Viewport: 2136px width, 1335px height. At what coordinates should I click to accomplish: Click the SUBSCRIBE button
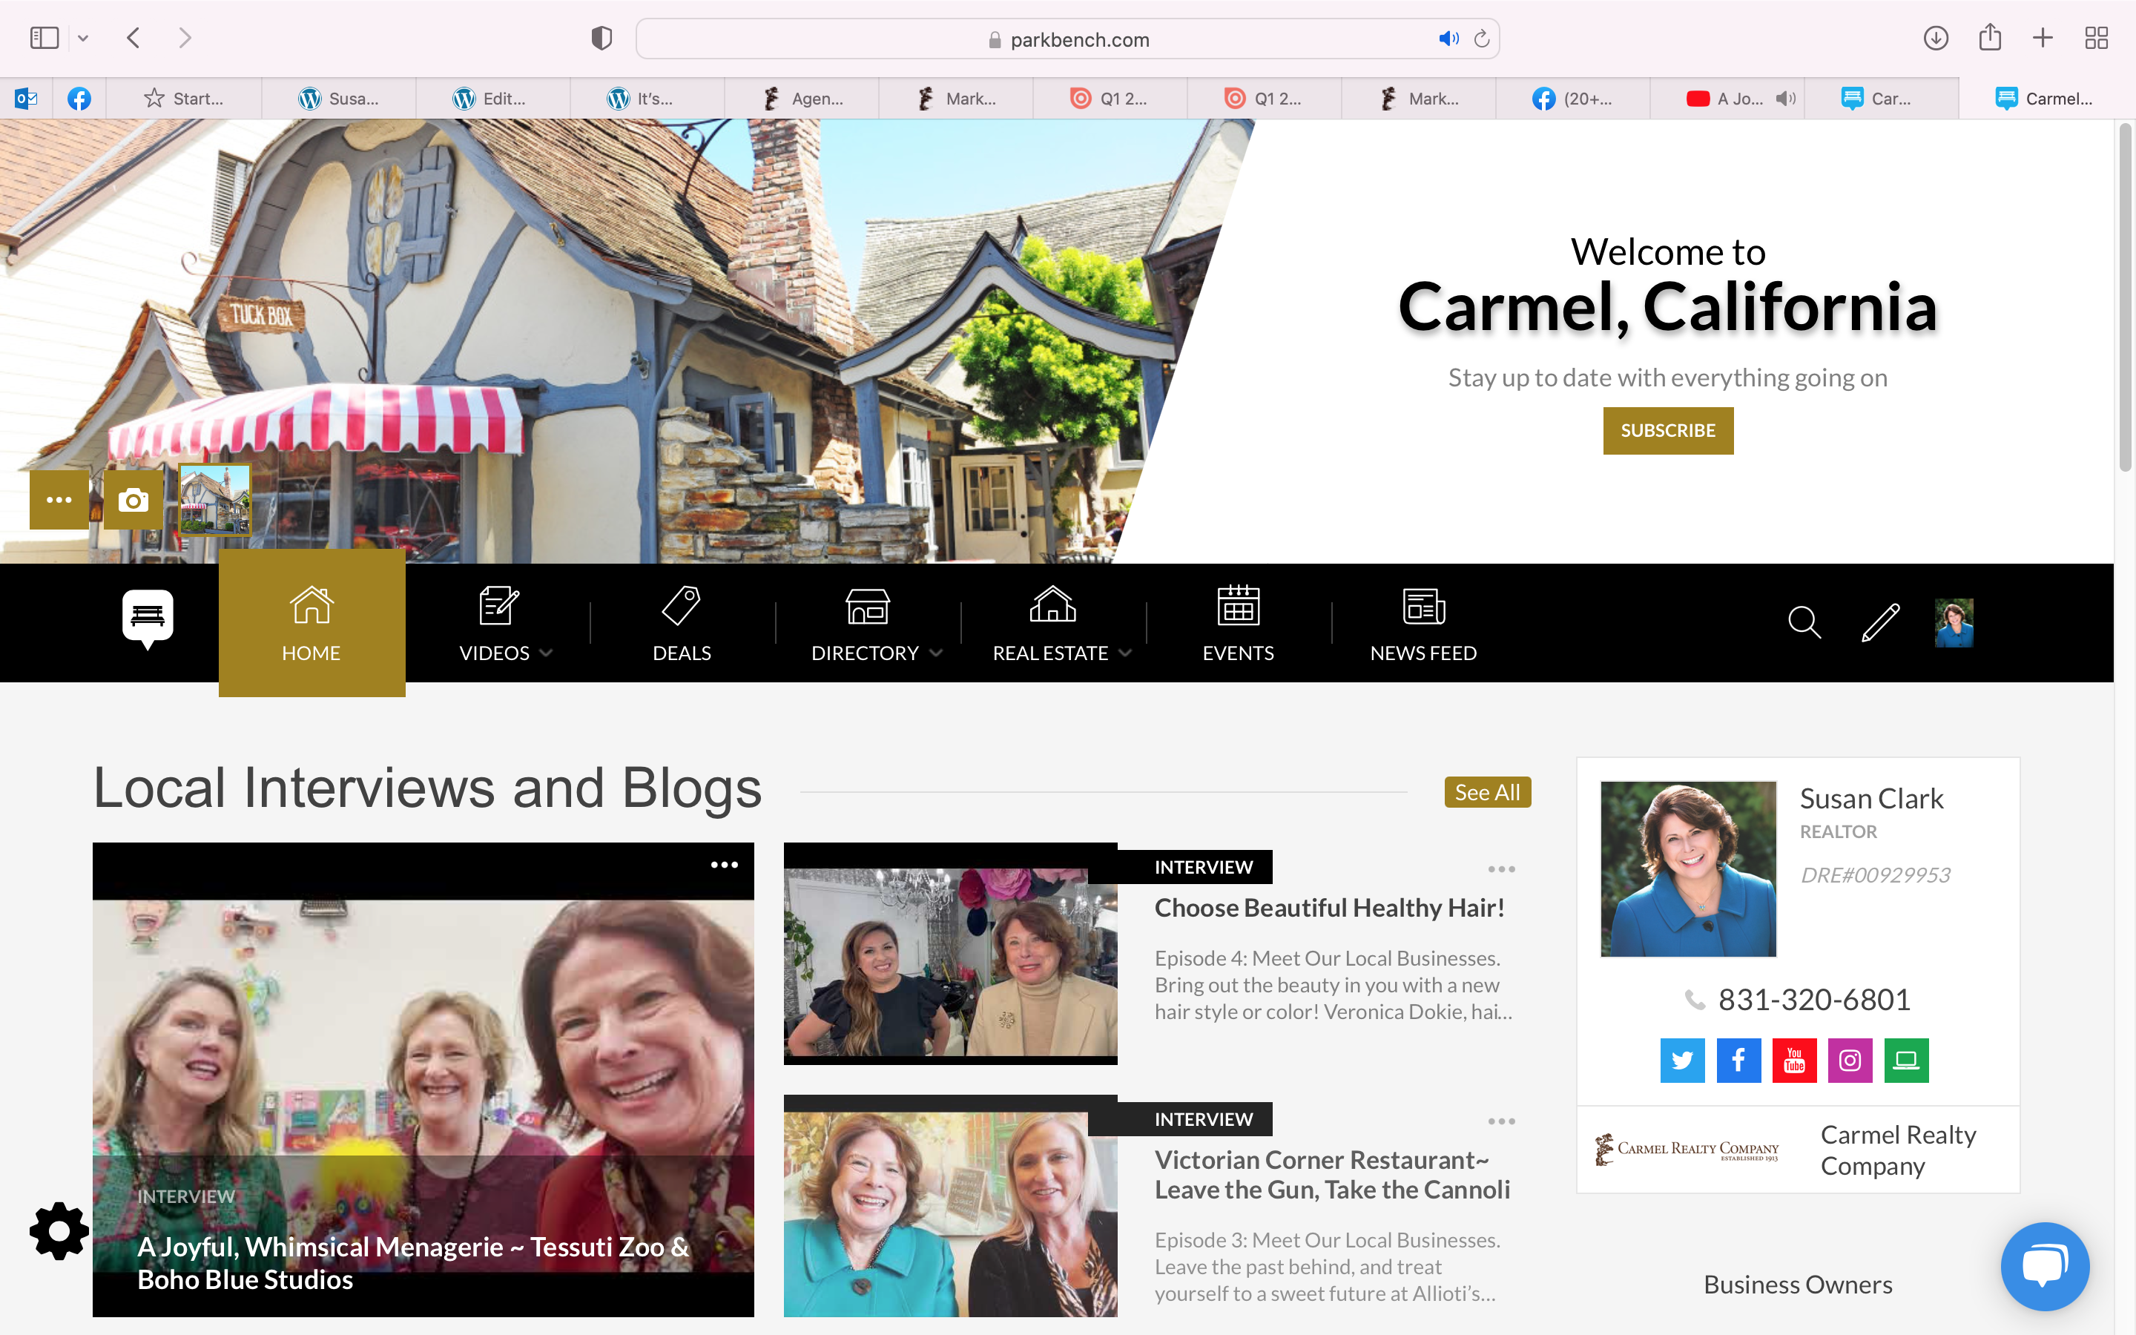tap(1668, 430)
